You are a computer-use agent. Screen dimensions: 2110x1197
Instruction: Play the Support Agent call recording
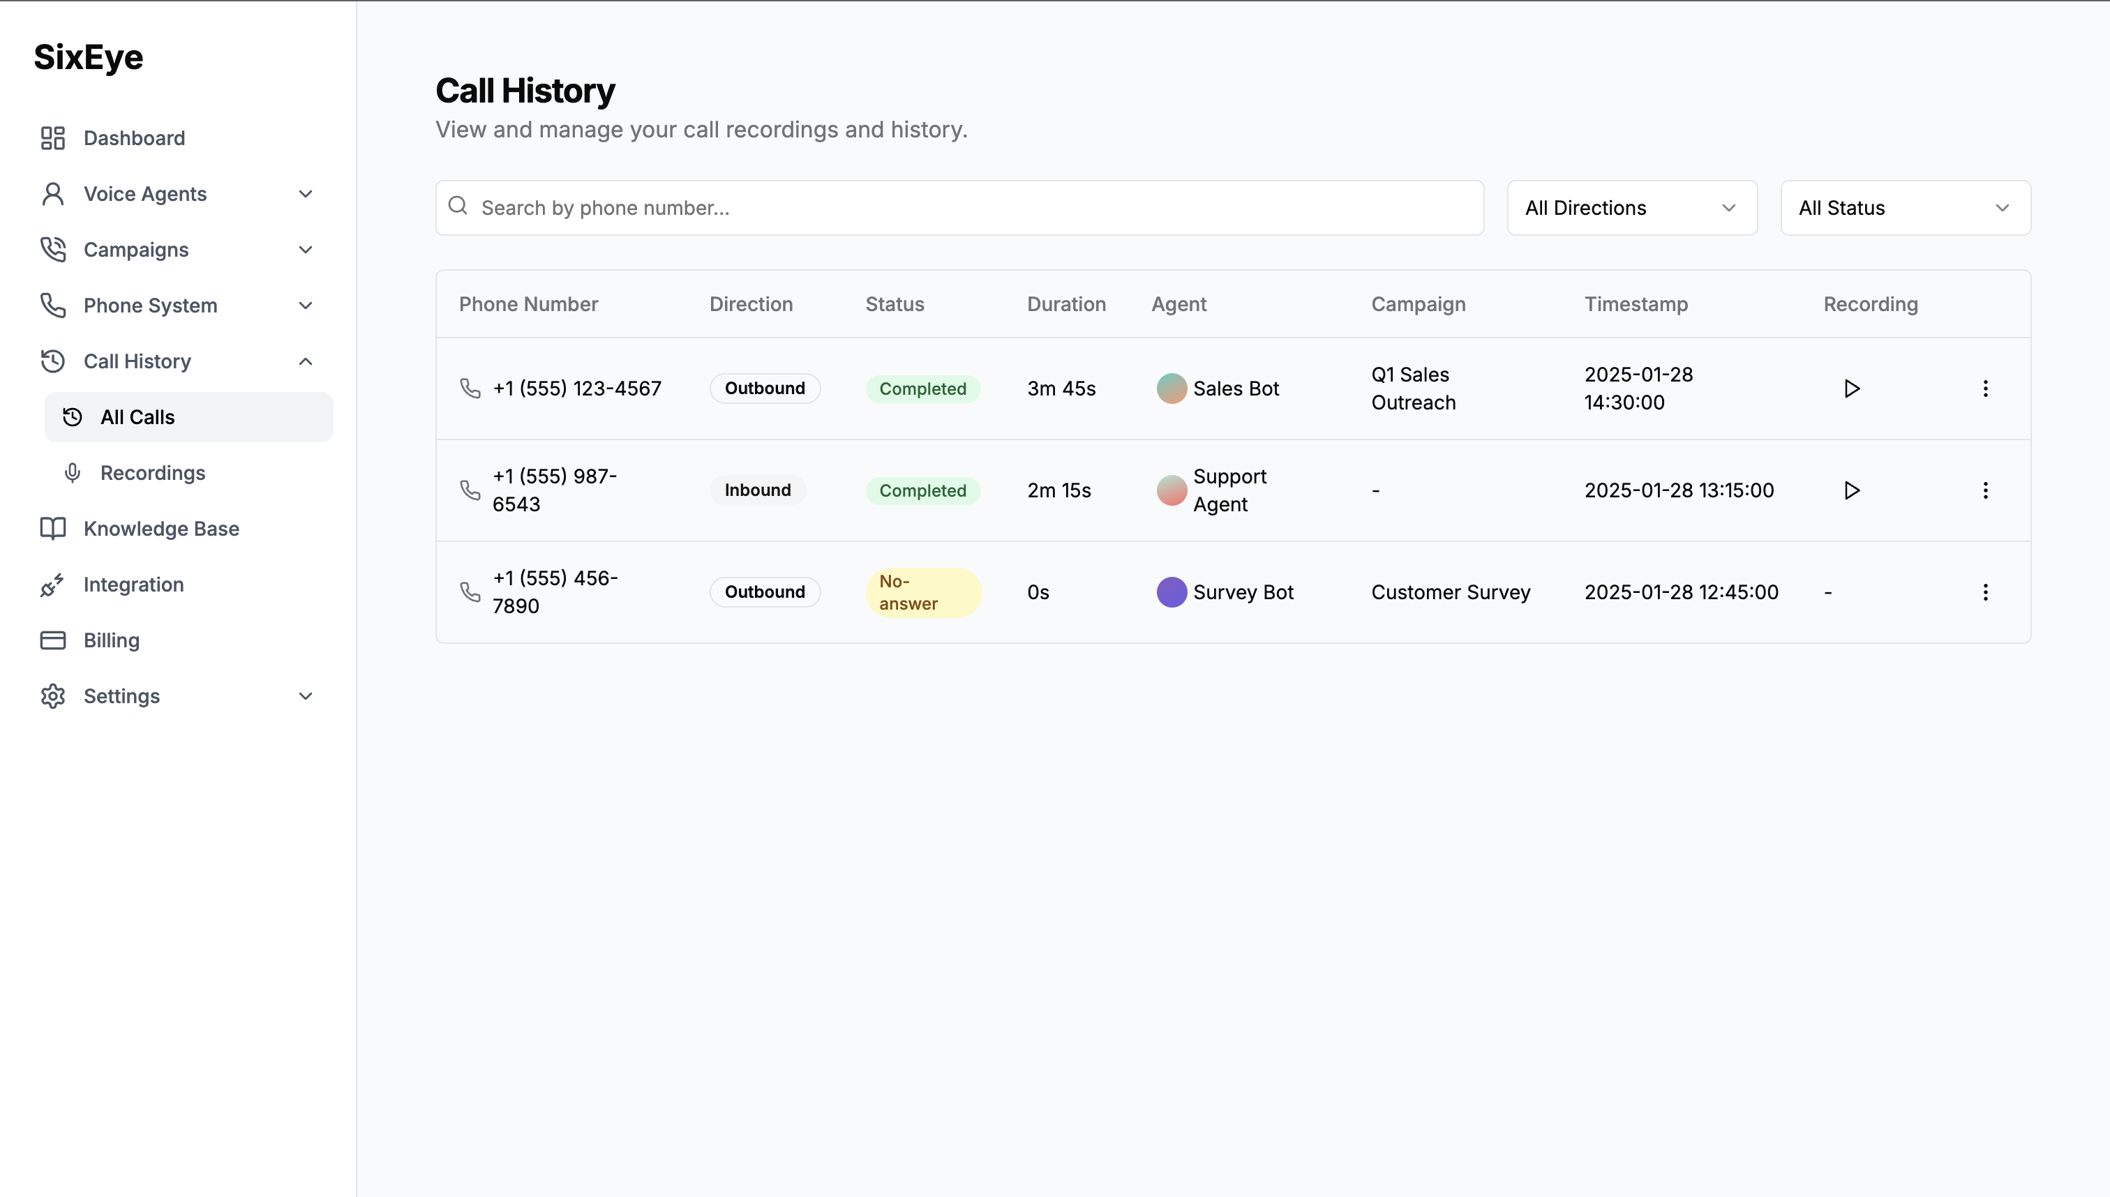(x=1851, y=490)
